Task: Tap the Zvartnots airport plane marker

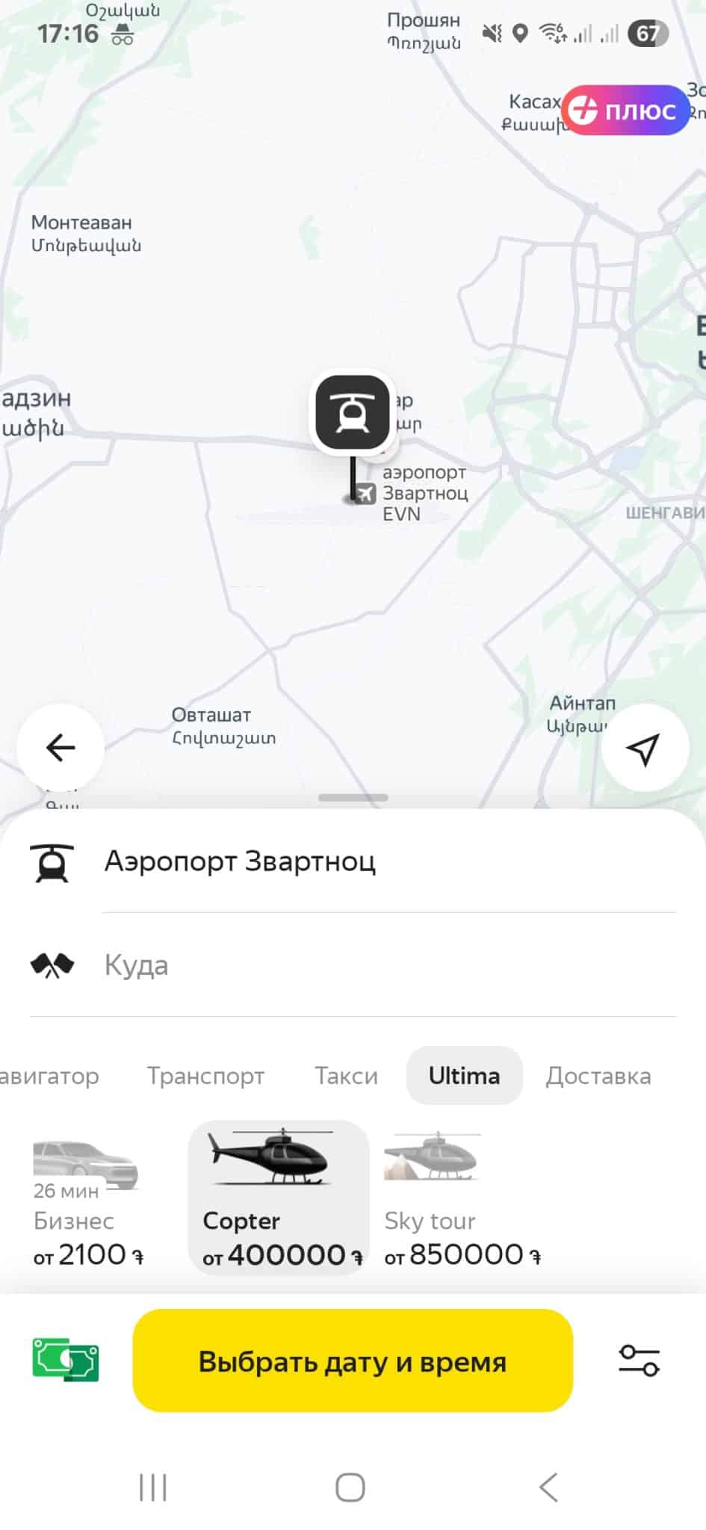Action: pos(365,493)
